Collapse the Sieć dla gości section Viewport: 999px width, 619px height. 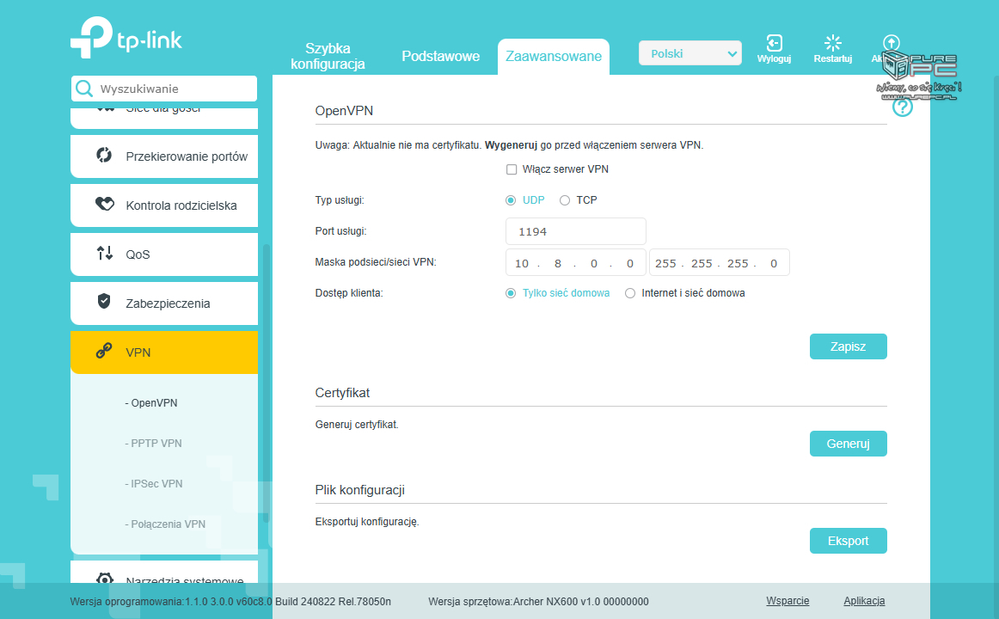click(163, 108)
